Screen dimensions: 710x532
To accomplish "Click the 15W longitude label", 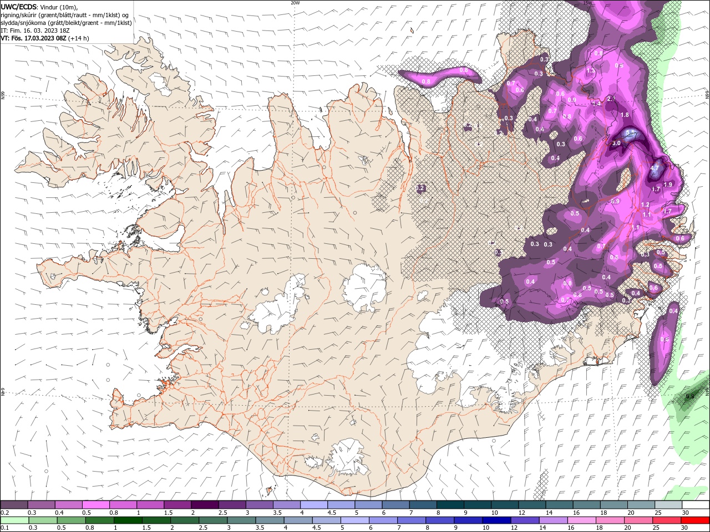I will click(588, 3).
